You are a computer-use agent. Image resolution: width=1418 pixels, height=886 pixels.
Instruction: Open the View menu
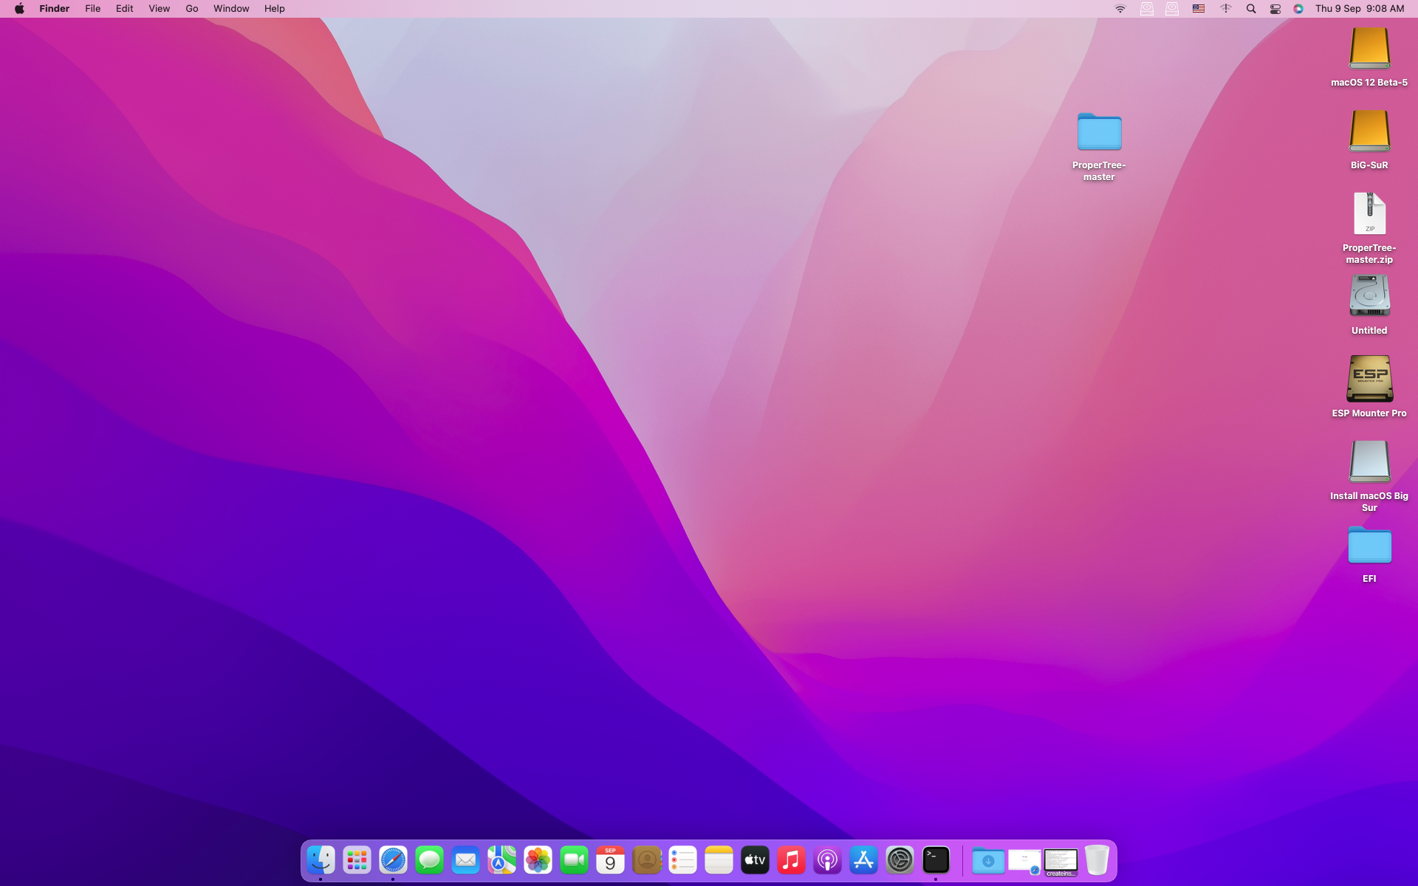point(159,9)
